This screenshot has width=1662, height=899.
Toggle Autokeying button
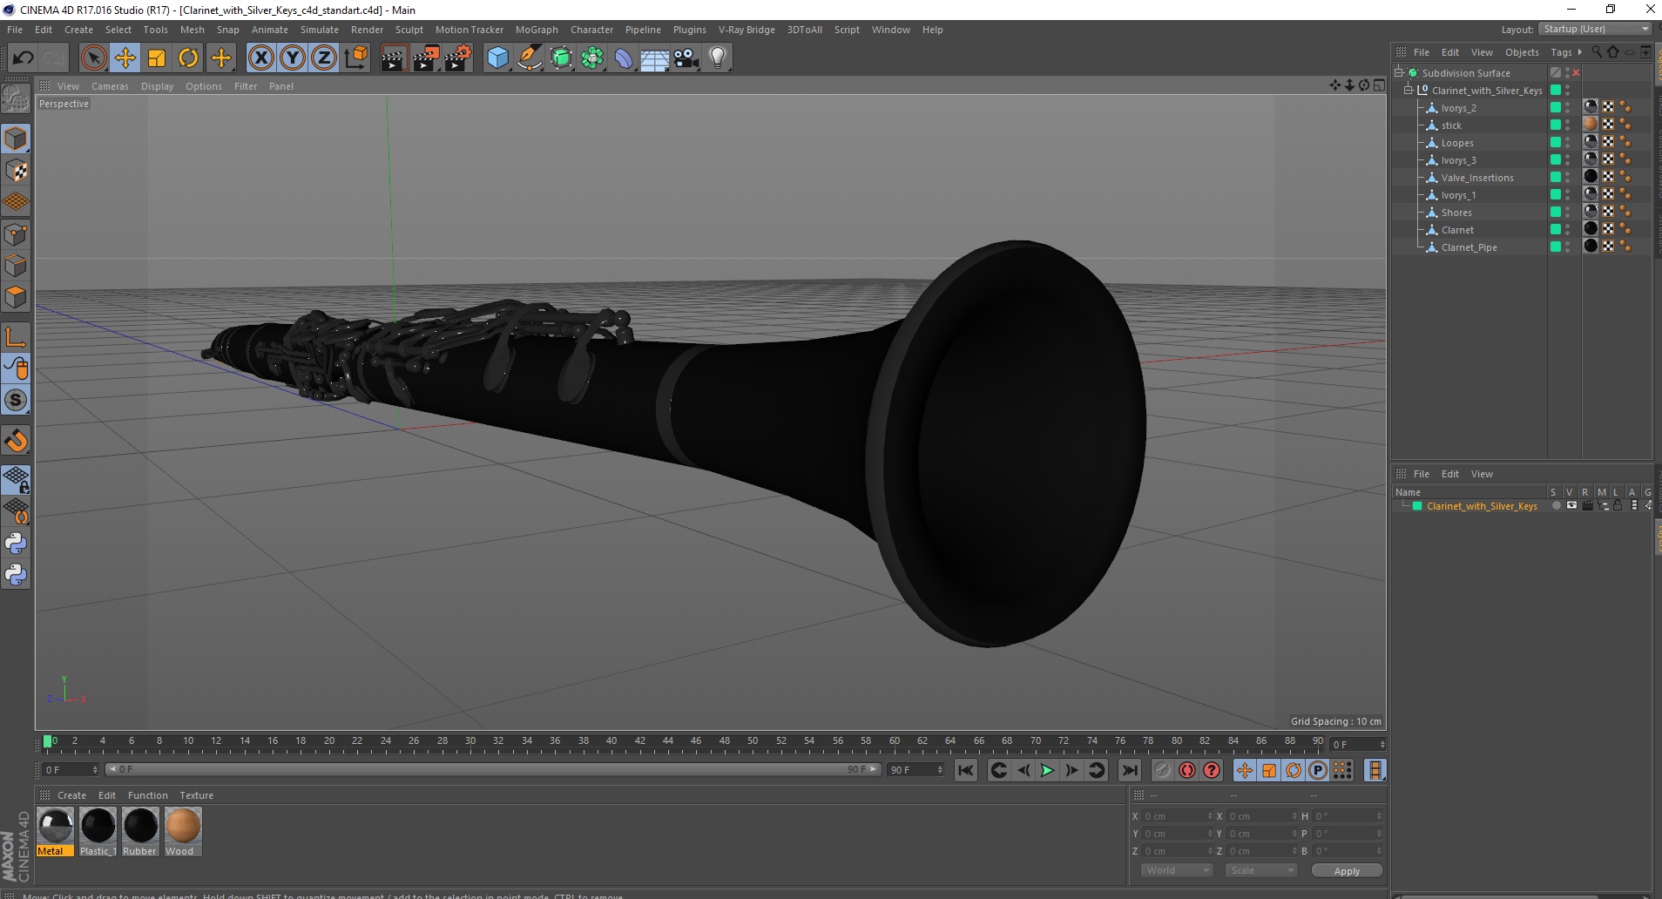point(1186,770)
